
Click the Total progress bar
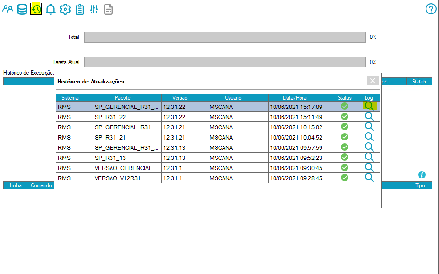[x=225, y=37]
